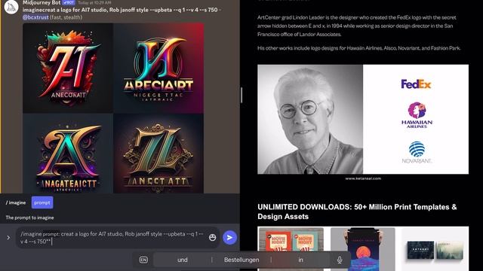
Task: Select the 'prompt' option chip
Action: pyautogui.click(x=42, y=202)
